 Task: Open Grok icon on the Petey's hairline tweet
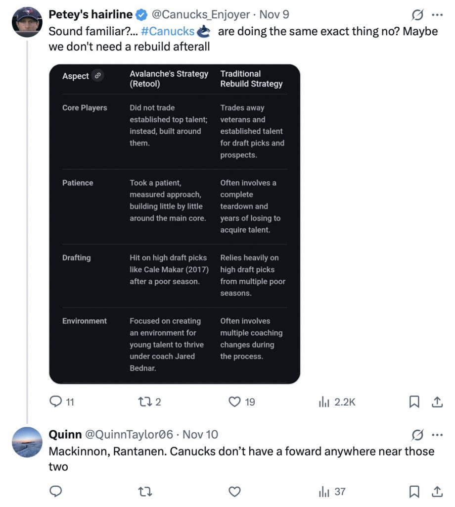pos(418,15)
